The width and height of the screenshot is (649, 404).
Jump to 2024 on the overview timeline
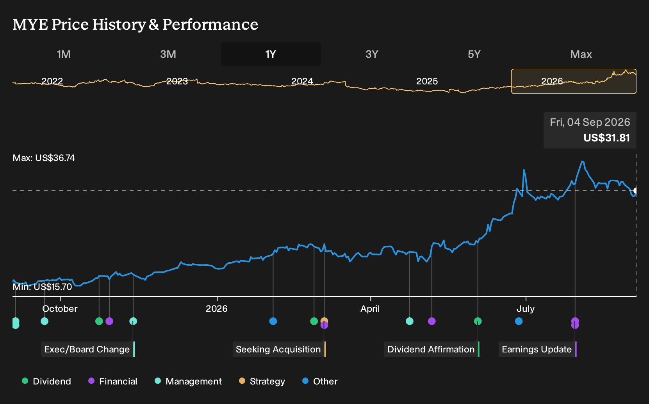click(302, 81)
